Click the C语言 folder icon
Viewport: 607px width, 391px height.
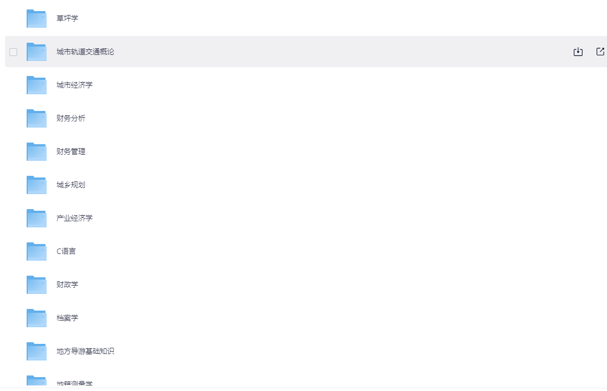[36, 251]
